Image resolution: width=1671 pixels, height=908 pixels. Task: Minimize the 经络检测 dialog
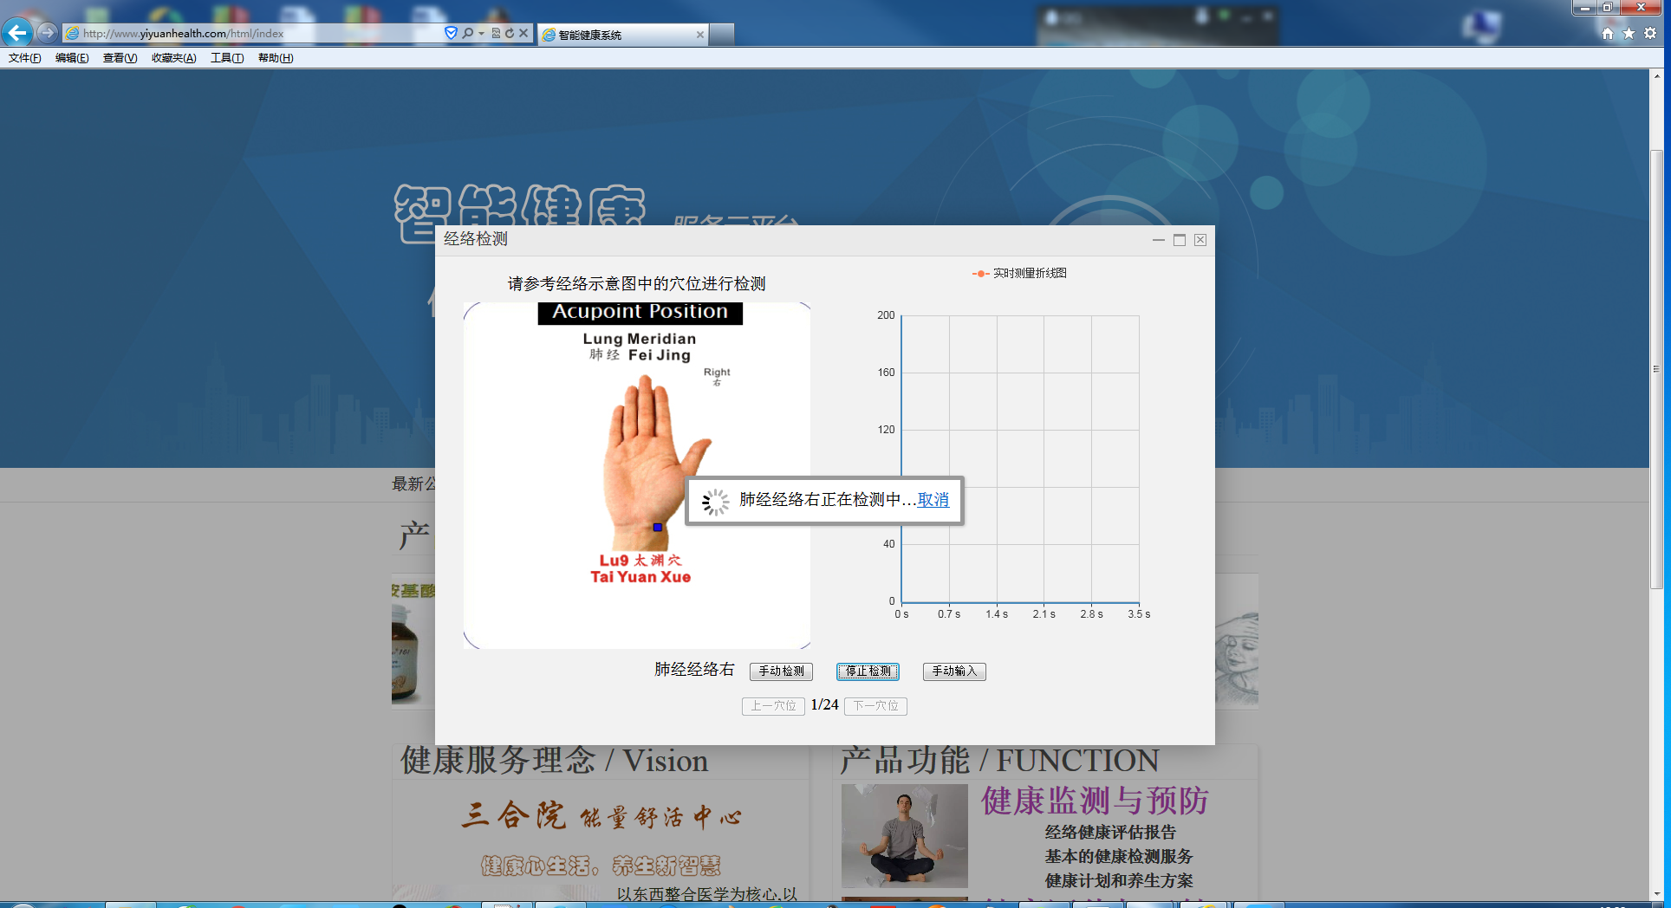pos(1159,240)
